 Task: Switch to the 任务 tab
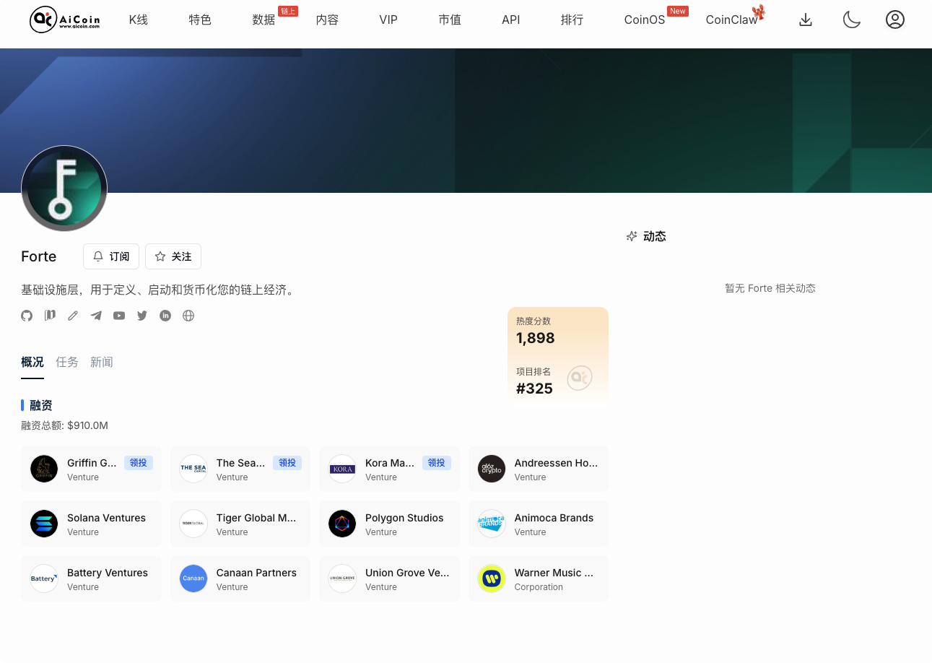(x=67, y=362)
